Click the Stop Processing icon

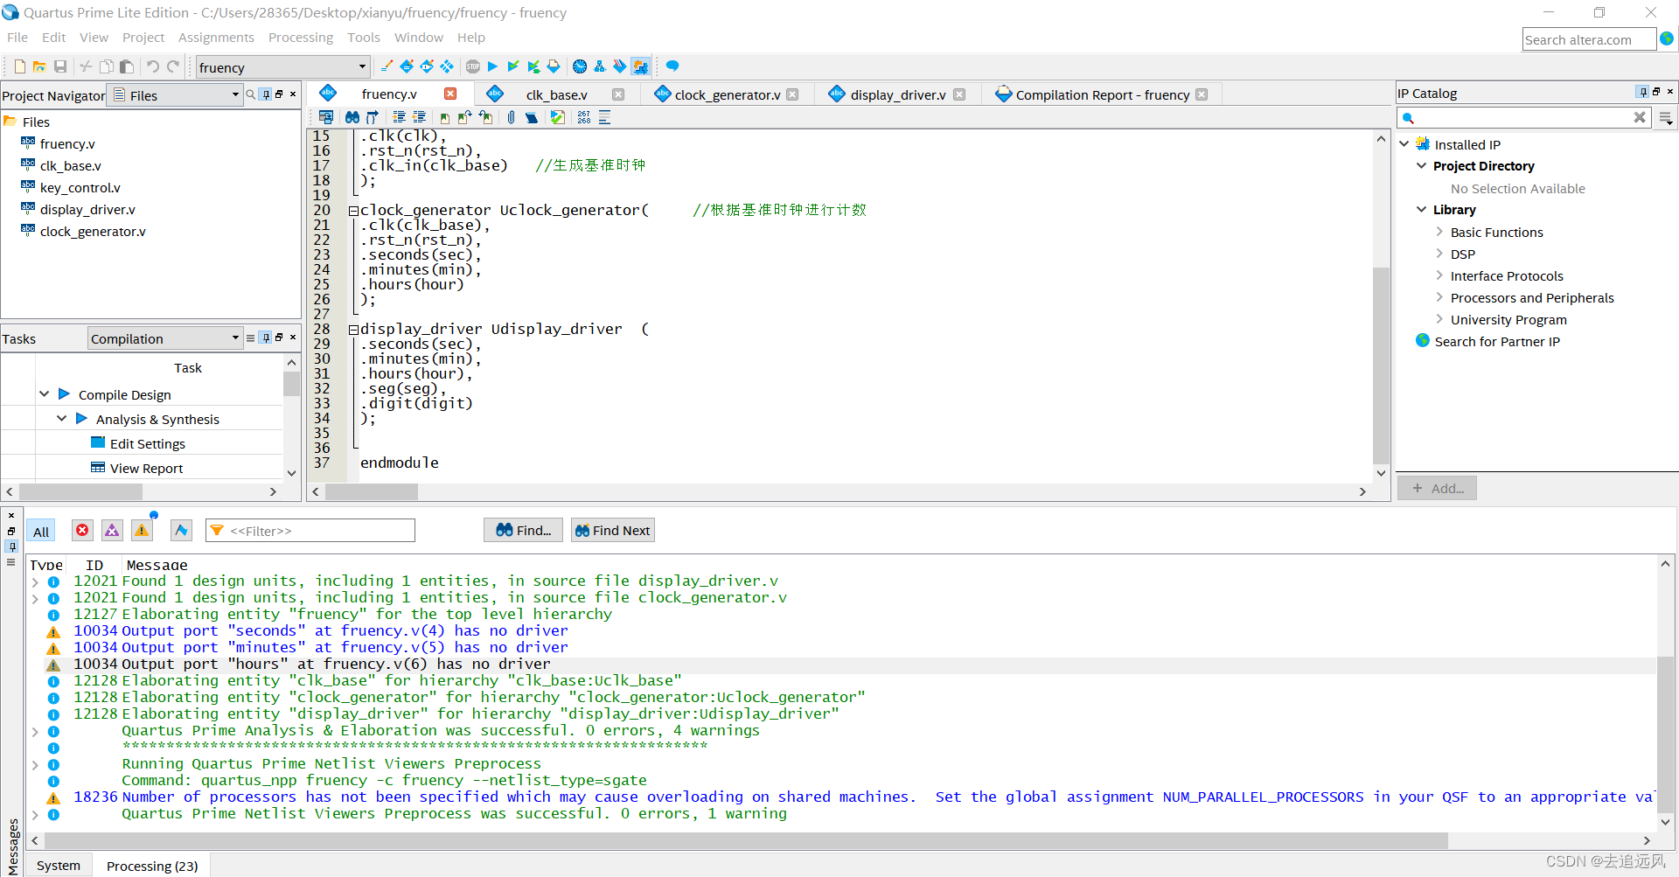(473, 66)
